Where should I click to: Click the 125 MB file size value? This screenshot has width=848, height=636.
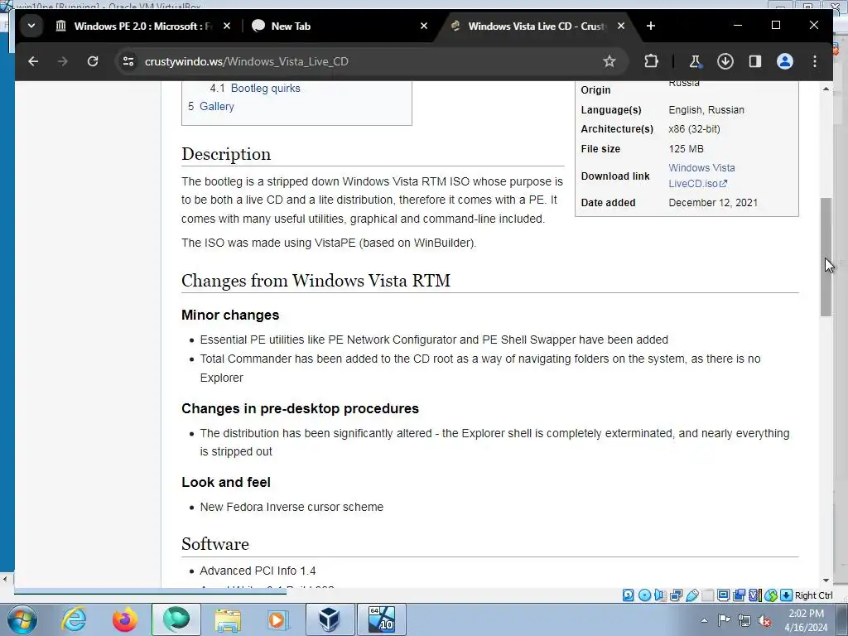point(686,149)
